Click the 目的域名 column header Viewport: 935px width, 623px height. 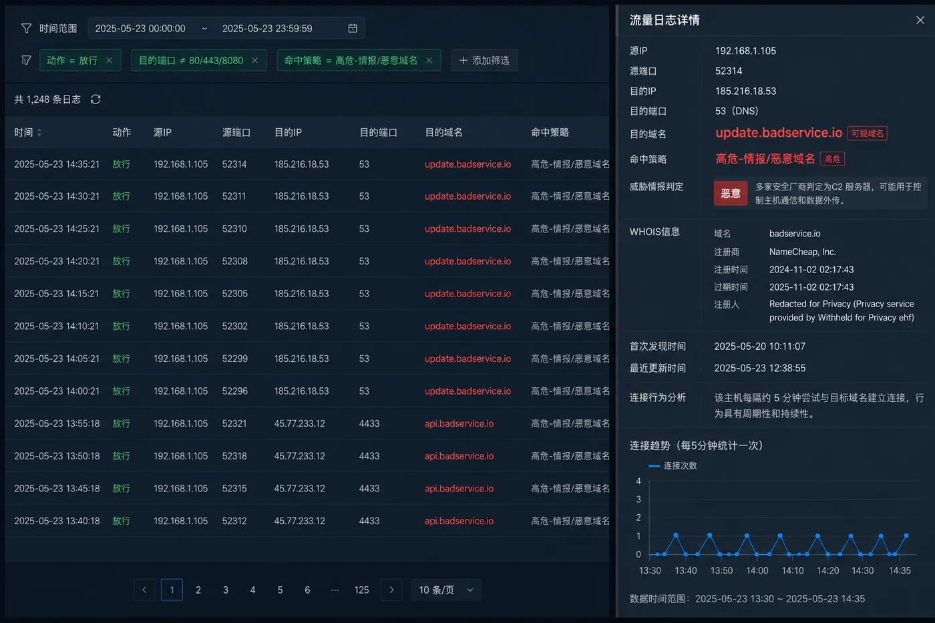click(444, 132)
